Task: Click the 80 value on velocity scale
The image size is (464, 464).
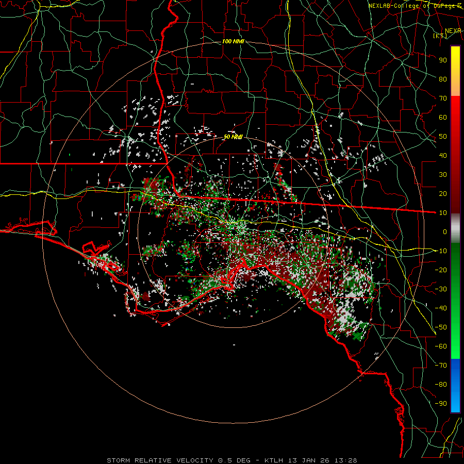Action: (x=443, y=79)
